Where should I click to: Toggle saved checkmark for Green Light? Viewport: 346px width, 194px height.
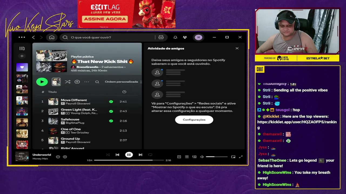click(111, 111)
